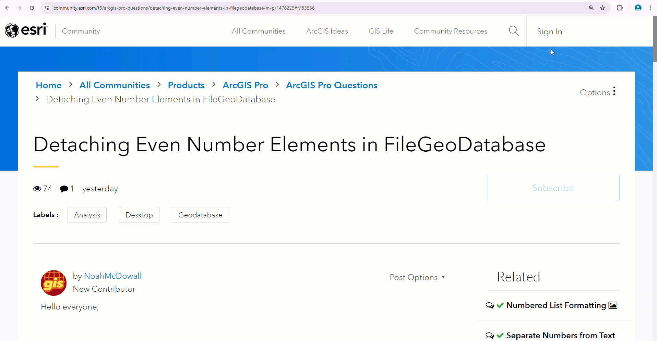Click the GIS avatar thumbnail

click(53, 283)
